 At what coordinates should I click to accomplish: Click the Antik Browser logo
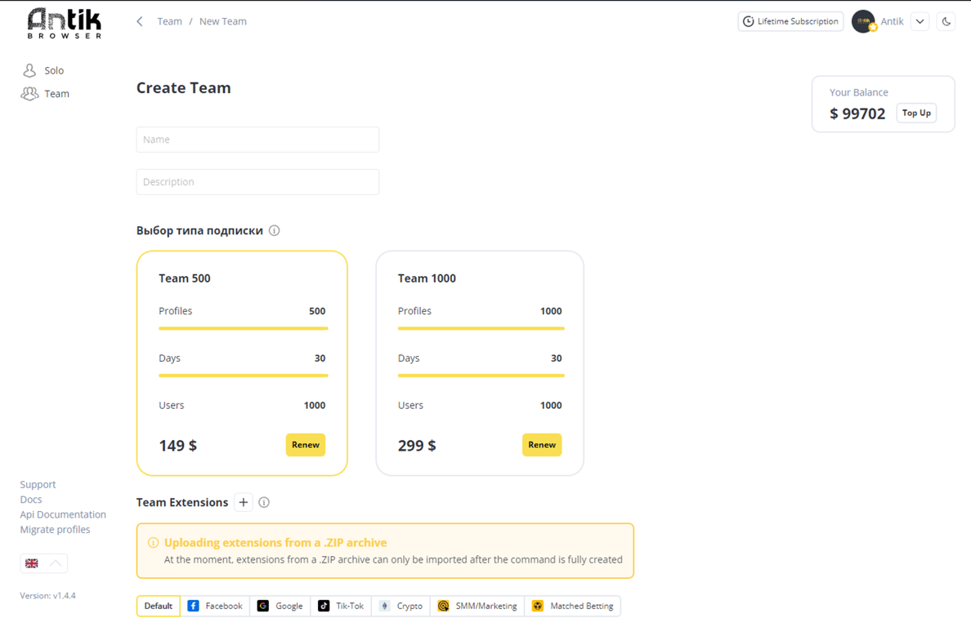tap(65, 24)
